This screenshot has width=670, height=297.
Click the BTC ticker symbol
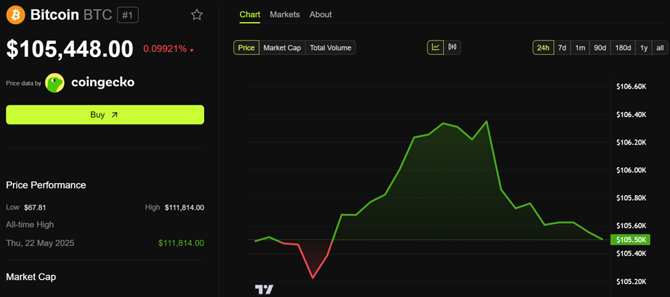pyautogui.click(x=98, y=15)
